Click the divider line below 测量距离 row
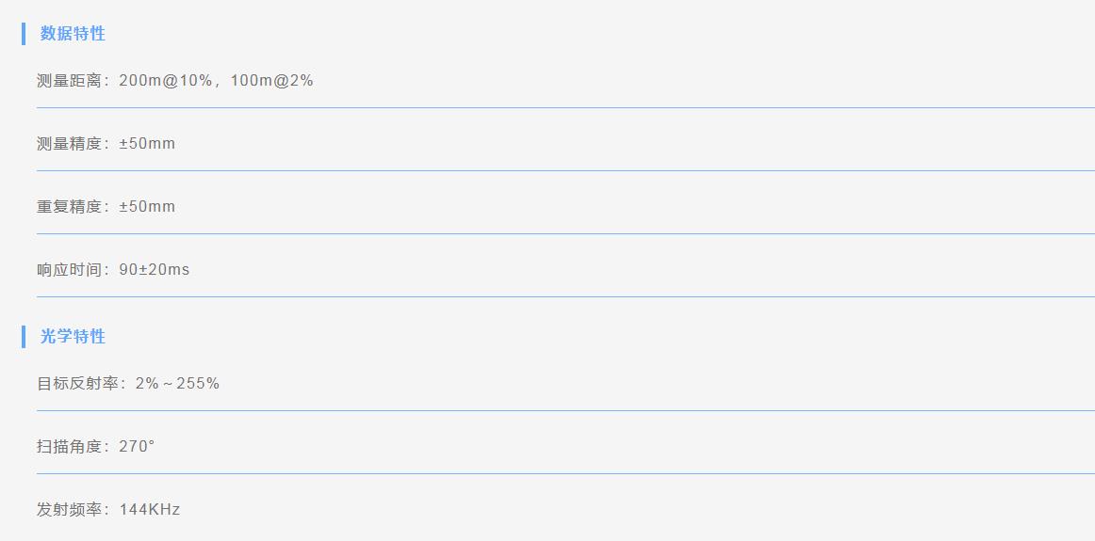The width and height of the screenshot is (1095, 541). pos(565,108)
